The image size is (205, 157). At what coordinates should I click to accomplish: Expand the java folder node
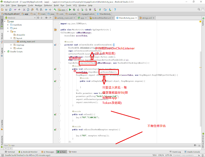tap(8, 28)
